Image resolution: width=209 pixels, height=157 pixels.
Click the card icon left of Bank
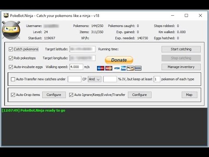click(130, 68)
